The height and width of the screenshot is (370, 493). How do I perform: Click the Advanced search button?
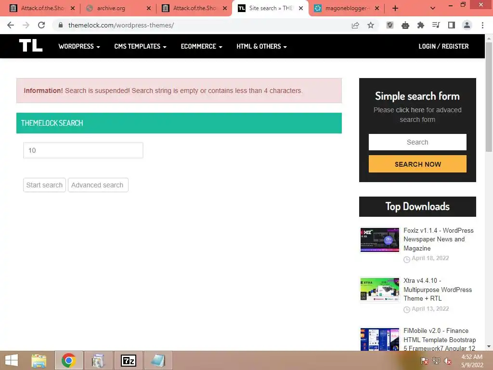[98, 185]
